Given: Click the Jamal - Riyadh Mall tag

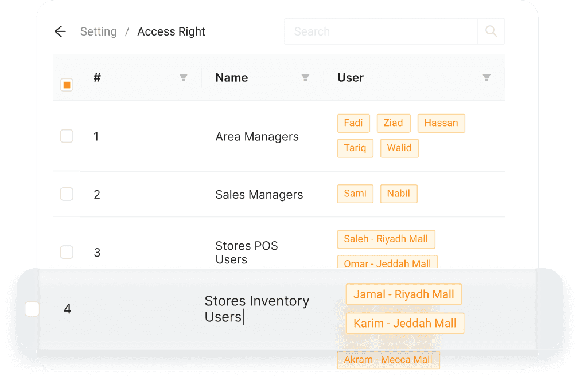Looking at the screenshot, I should (x=403, y=294).
